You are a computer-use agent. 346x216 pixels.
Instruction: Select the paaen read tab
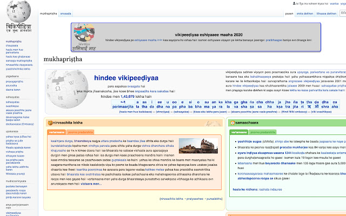[289, 13]
